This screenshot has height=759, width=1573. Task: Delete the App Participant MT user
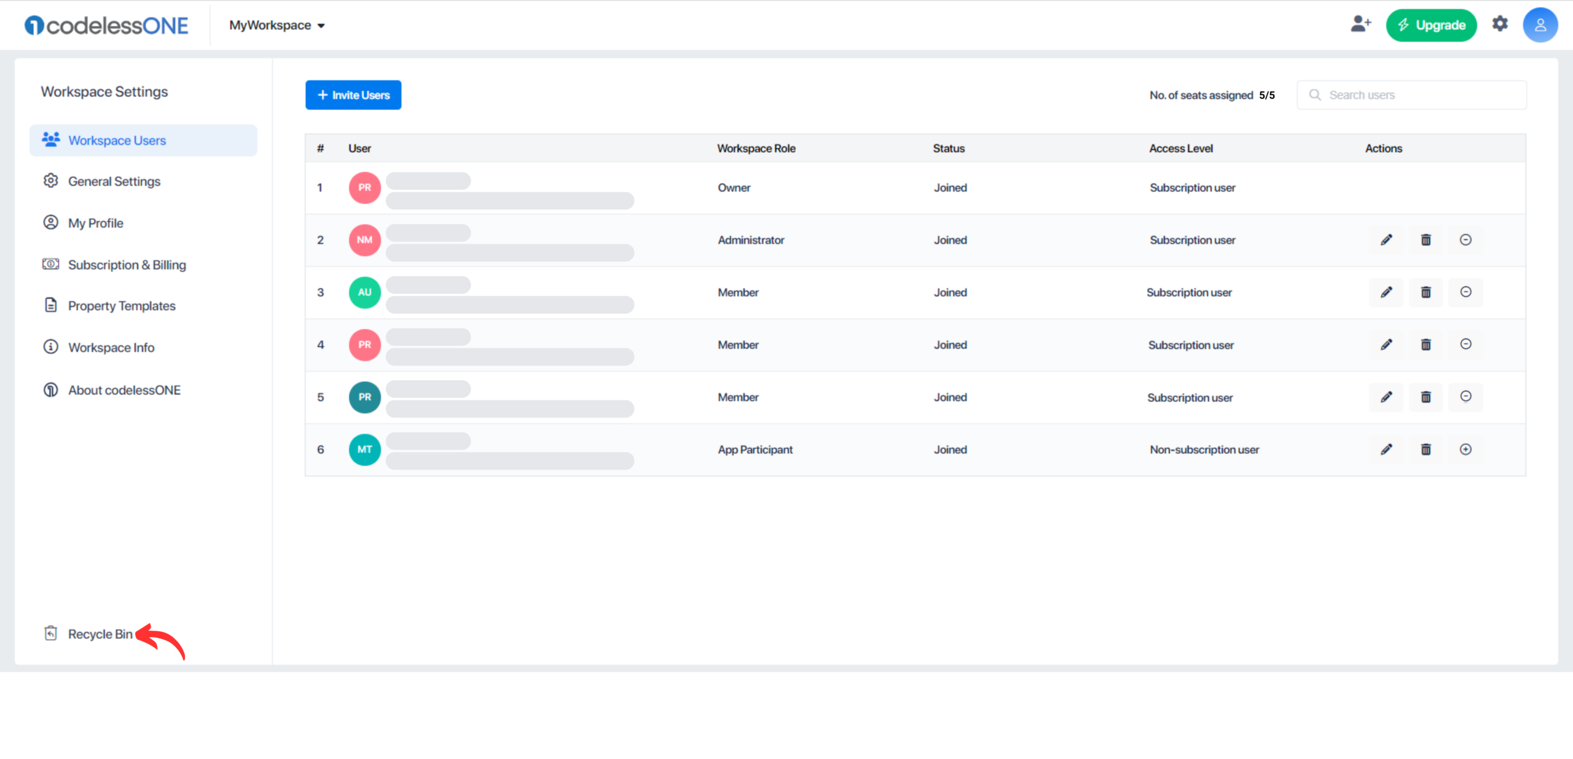1426,450
